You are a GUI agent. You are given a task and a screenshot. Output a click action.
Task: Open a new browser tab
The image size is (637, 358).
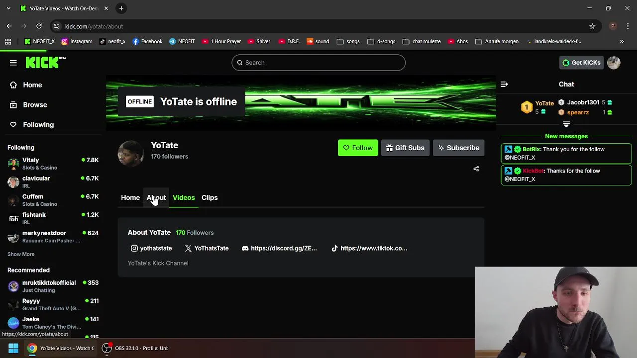(121, 8)
